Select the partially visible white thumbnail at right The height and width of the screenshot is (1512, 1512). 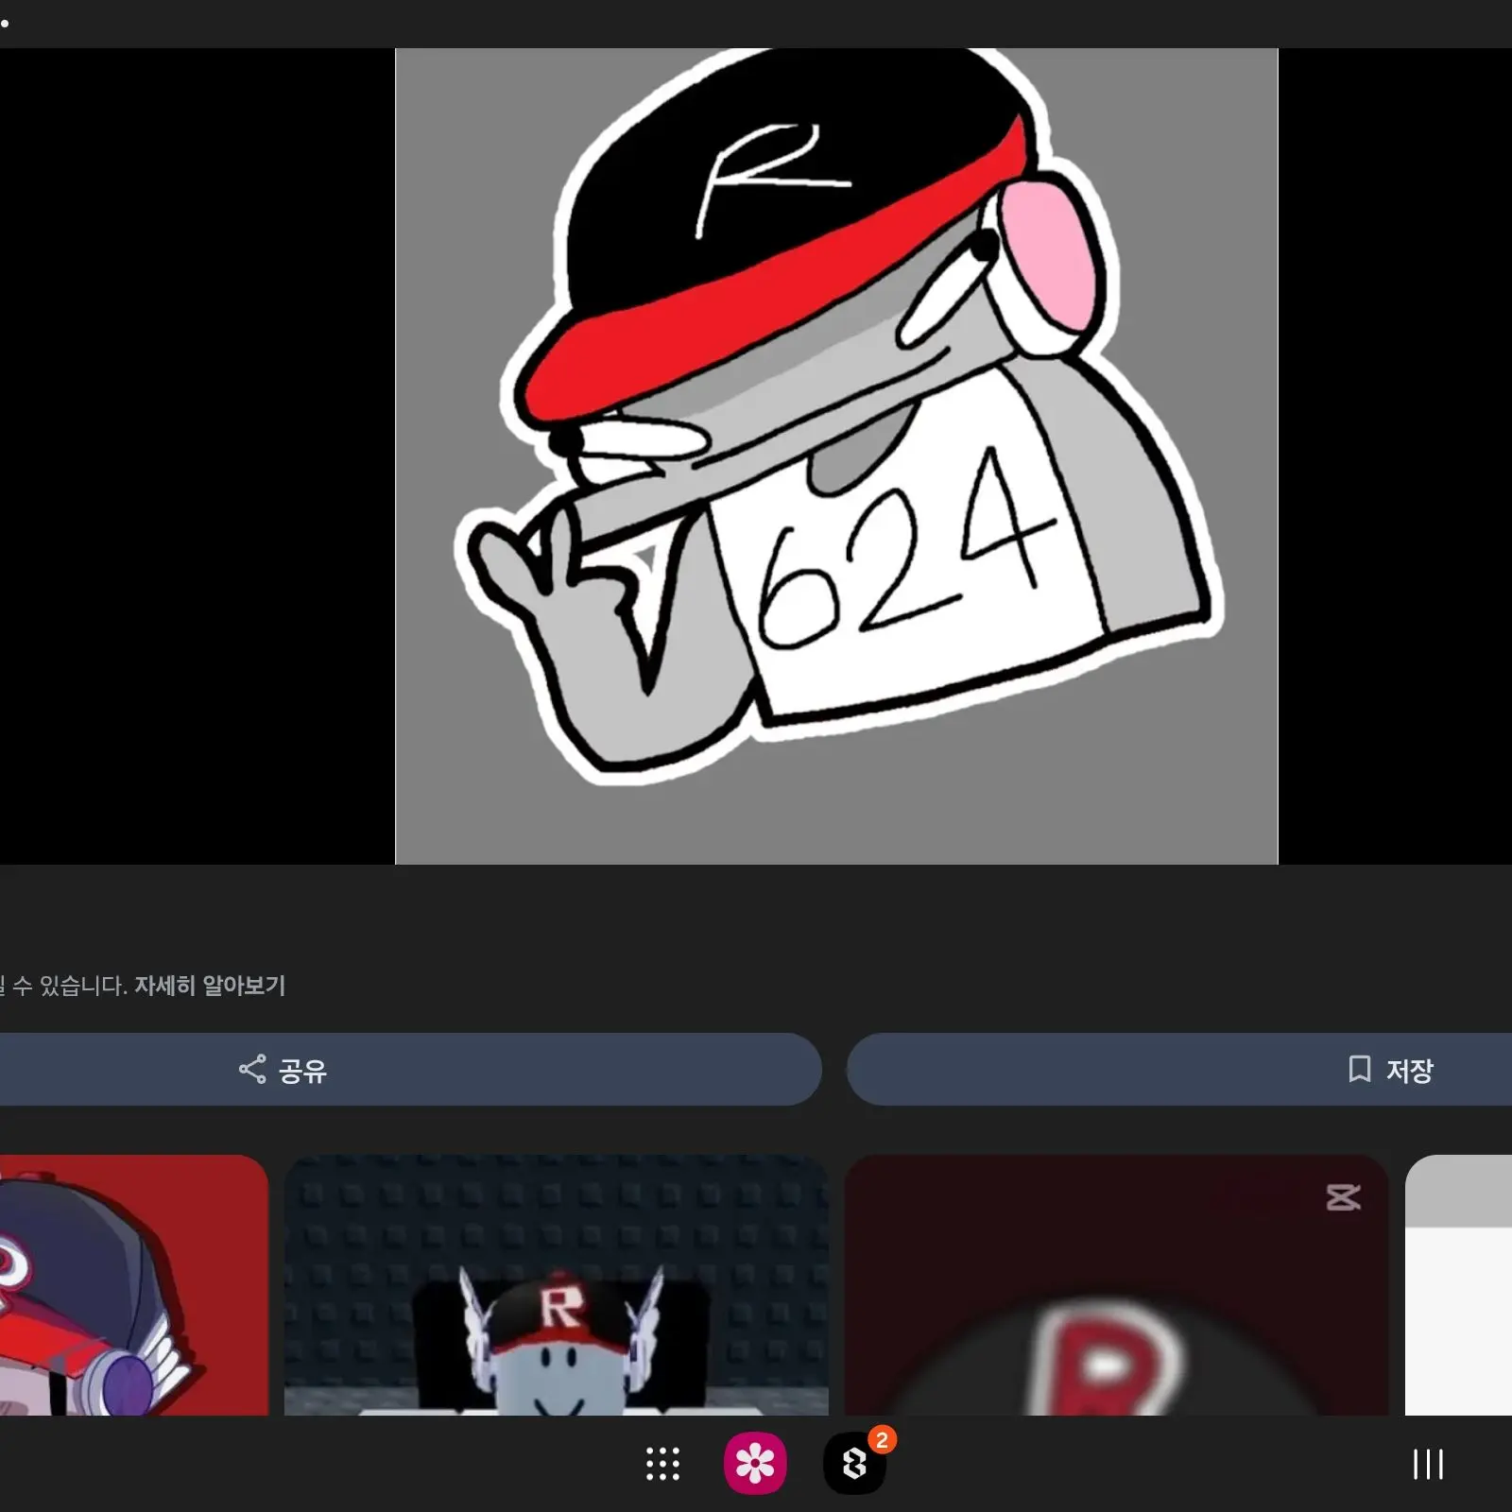(1458, 1285)
